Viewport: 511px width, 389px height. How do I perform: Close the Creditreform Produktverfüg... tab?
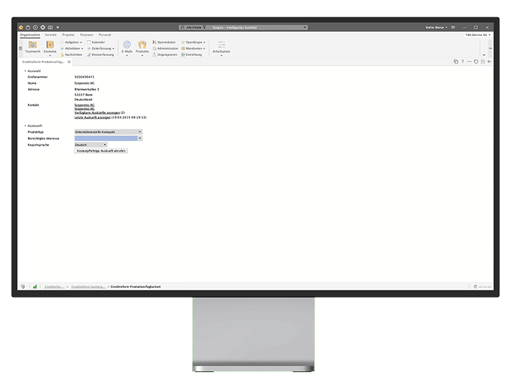tap(69, 61)
